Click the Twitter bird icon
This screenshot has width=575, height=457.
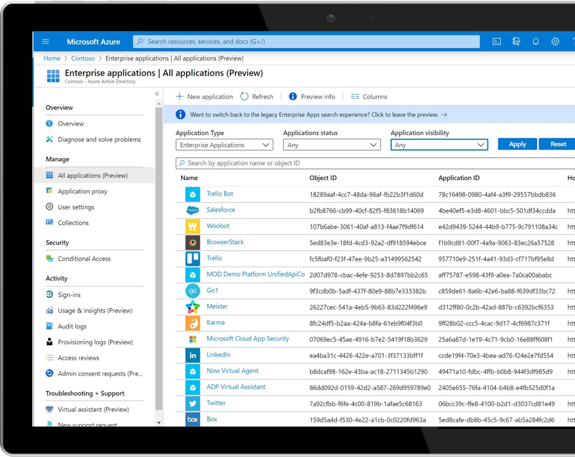point(192,404)
